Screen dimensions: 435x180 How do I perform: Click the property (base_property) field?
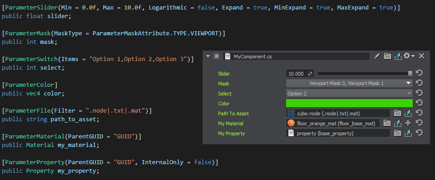[338, 133]
